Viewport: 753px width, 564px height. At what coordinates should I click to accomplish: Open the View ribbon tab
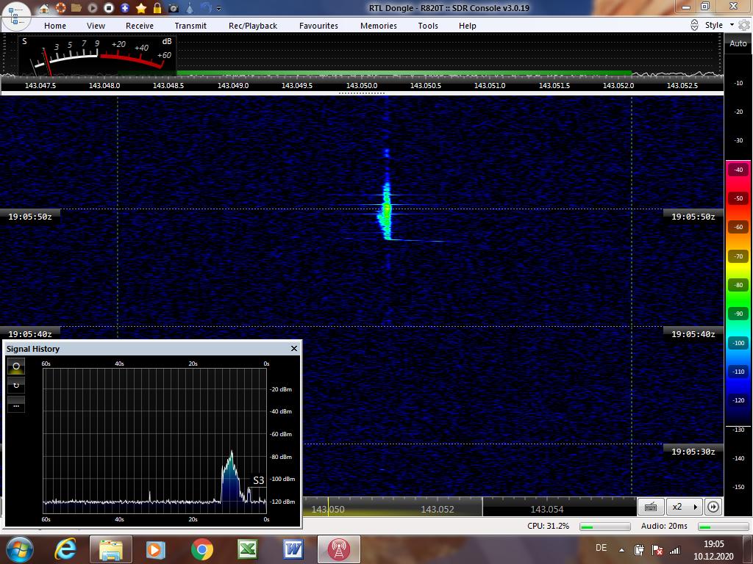(96, 26)
